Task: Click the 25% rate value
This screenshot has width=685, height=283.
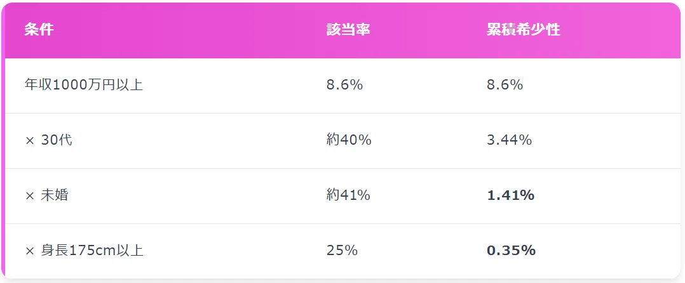Action: click(342, 251)
